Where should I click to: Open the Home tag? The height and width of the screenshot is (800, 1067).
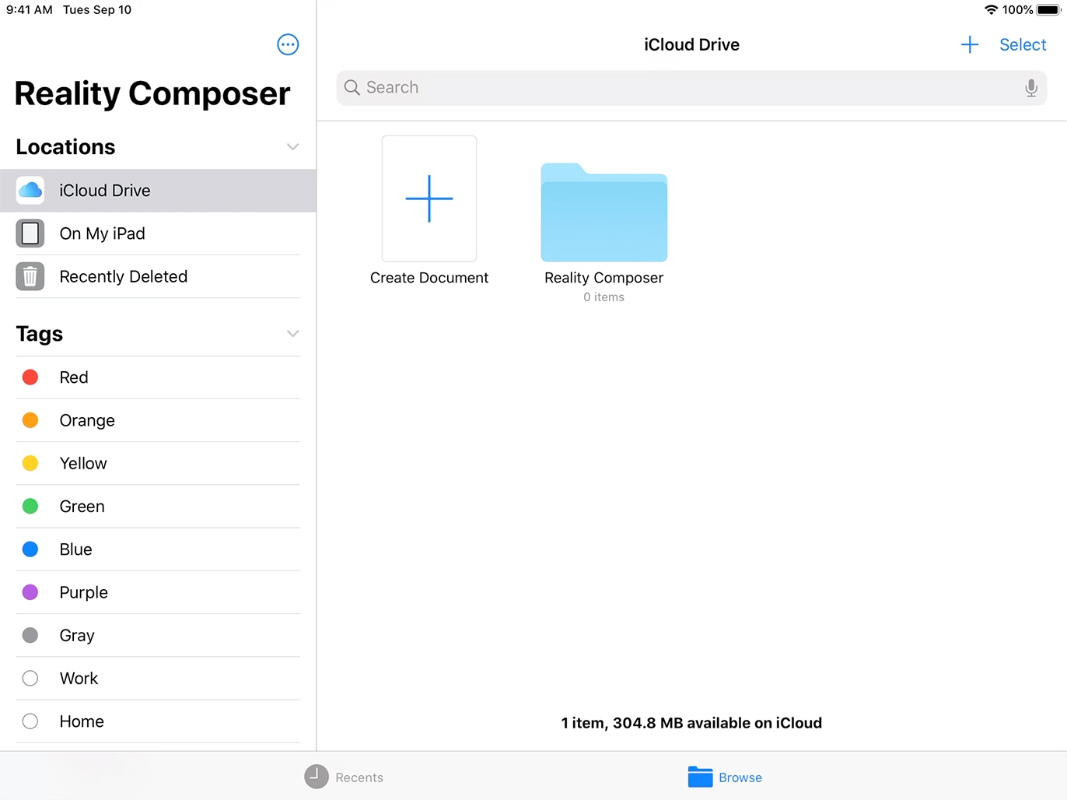pos(158,721)
